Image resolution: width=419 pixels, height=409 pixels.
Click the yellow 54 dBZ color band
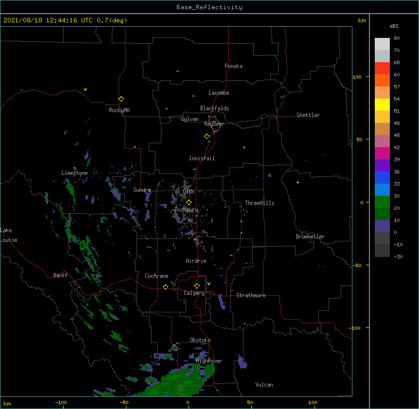coord(382,104)
